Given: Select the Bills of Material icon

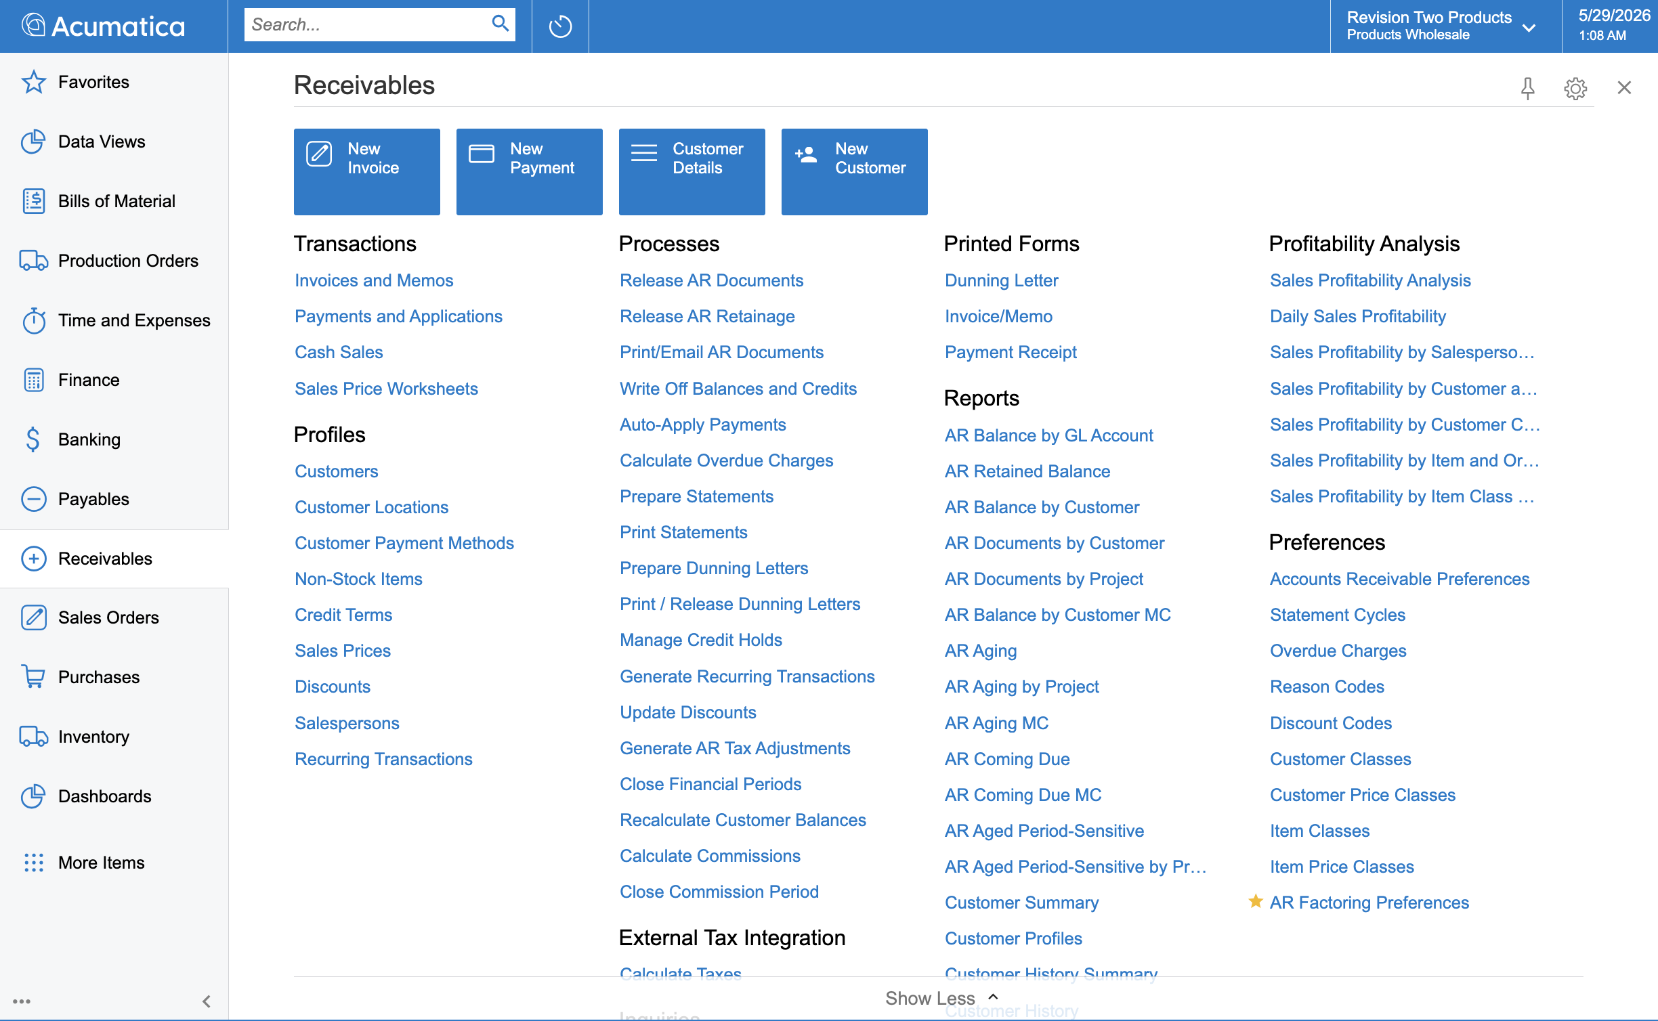Looking at the screenshot, I should point(33,201).
